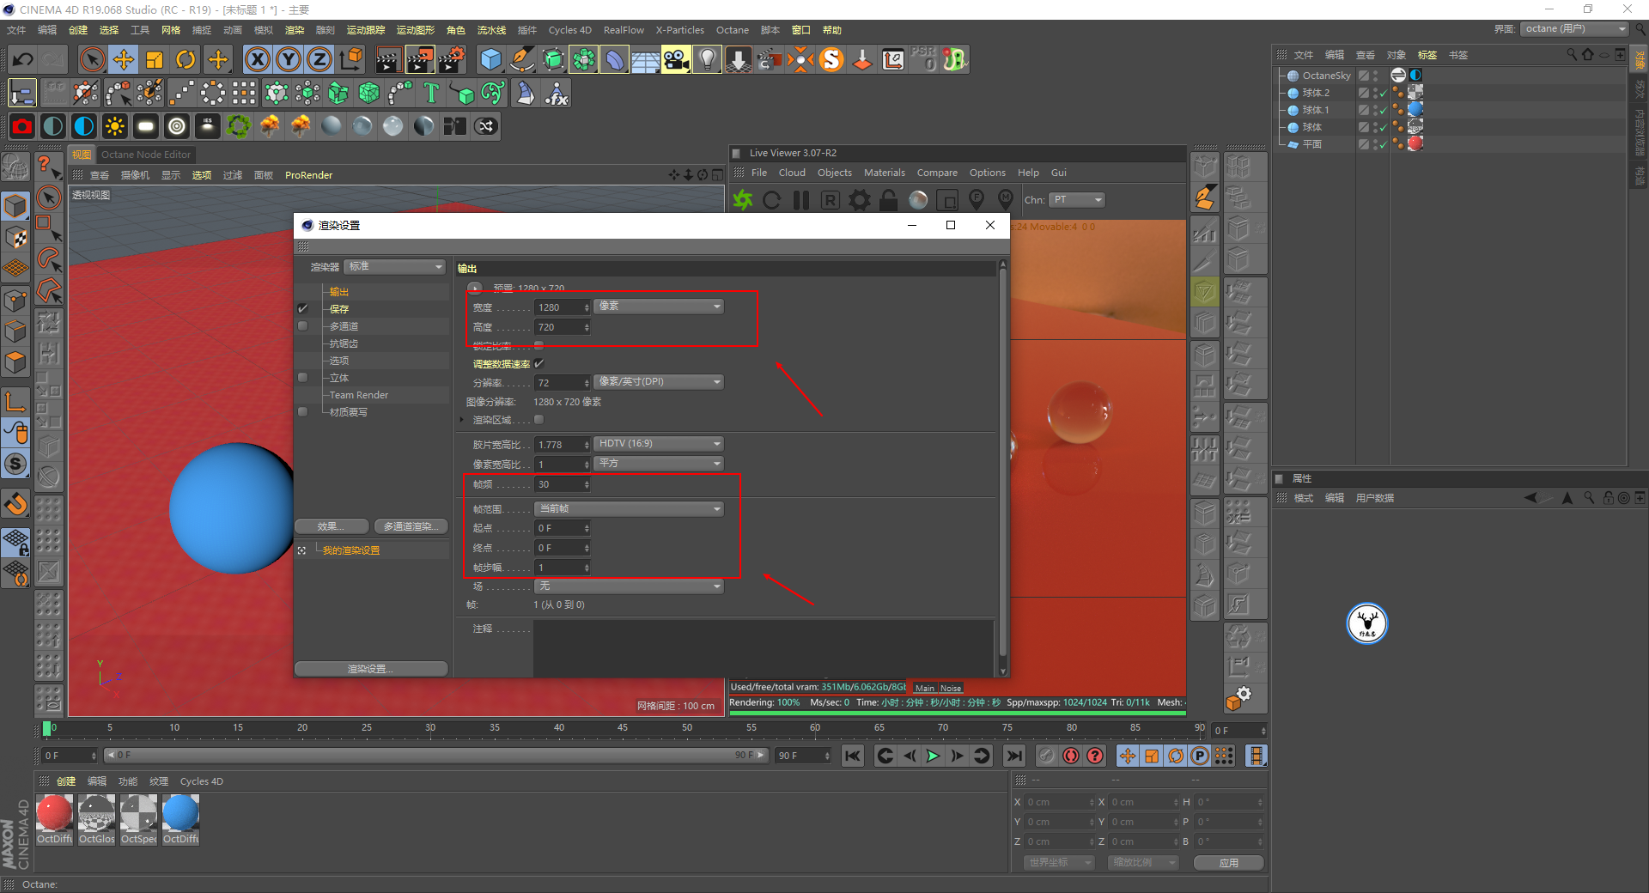Toggle the Z-axis lock icon

319,59
